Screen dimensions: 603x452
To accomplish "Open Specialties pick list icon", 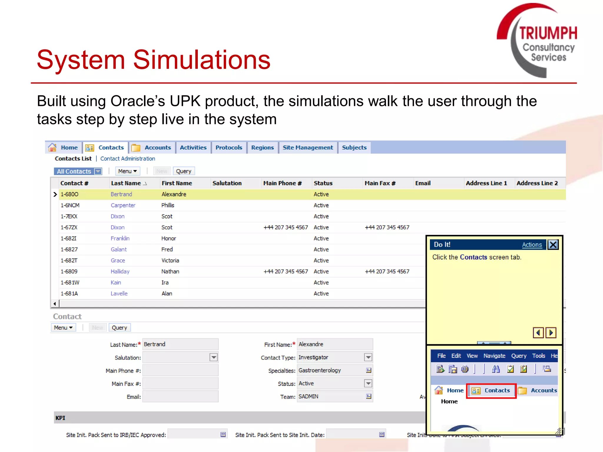I will pyautogui.click(x=369, y=370).
